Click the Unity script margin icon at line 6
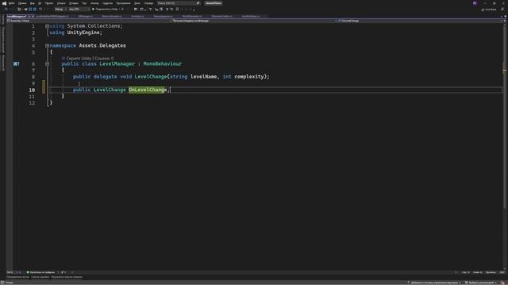Viewport: 508px width, 285px height. (16, 64)
